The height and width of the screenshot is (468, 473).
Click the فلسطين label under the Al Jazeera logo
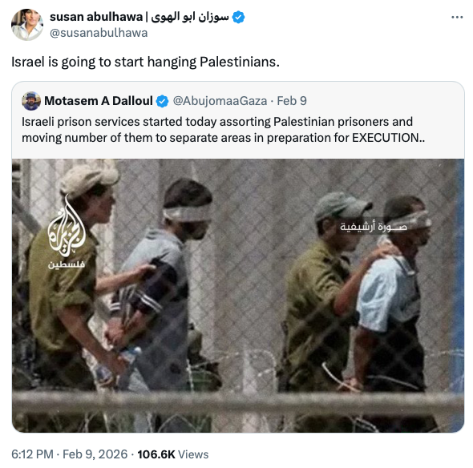pos(67,264)
